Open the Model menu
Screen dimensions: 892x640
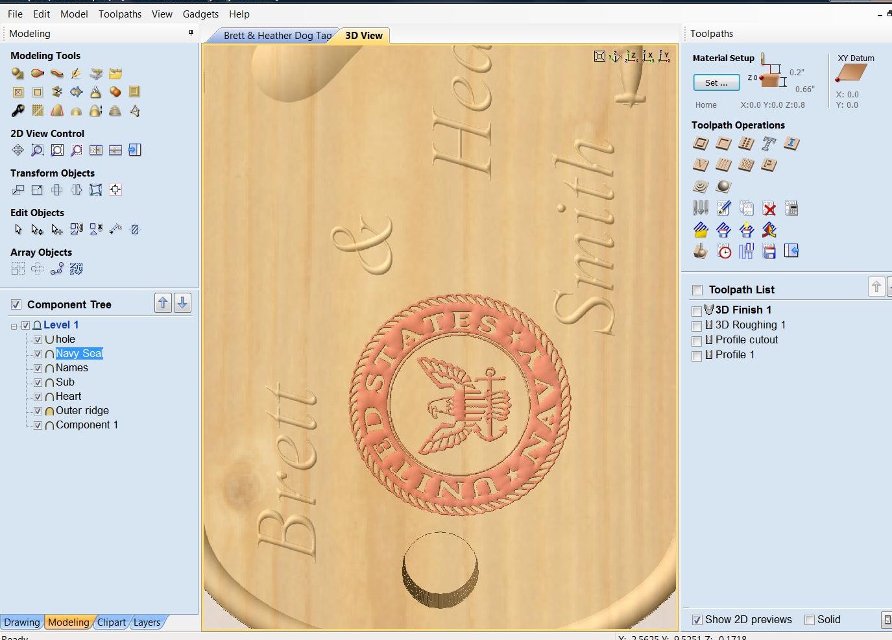tap(74, 14)
